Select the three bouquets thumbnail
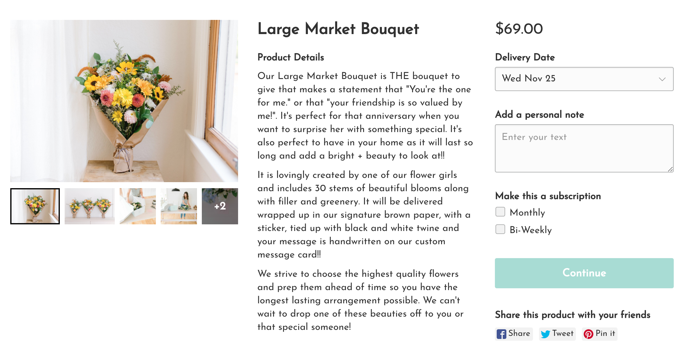Image resolution: width=681 pixels, height=354 pixels. point(90,206)
